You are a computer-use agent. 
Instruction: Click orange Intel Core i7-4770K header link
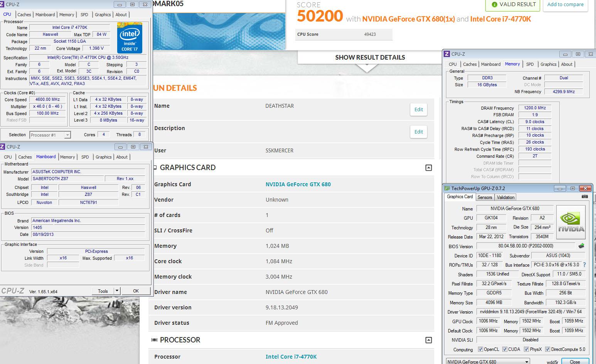(500, 19)
